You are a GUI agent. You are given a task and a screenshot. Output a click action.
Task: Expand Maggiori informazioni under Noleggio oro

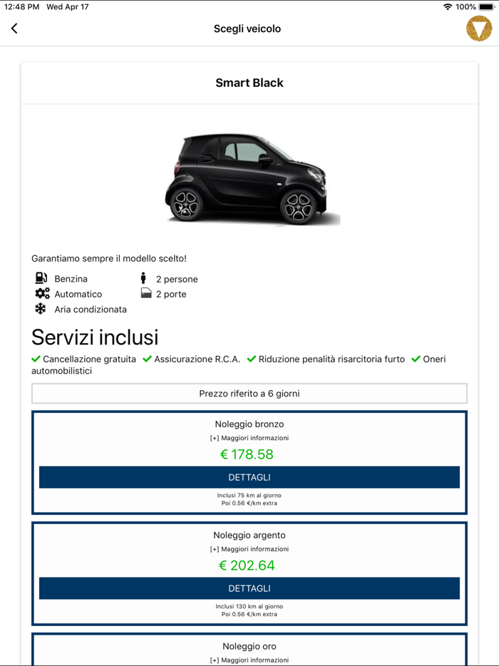click(x=249, y=660)
